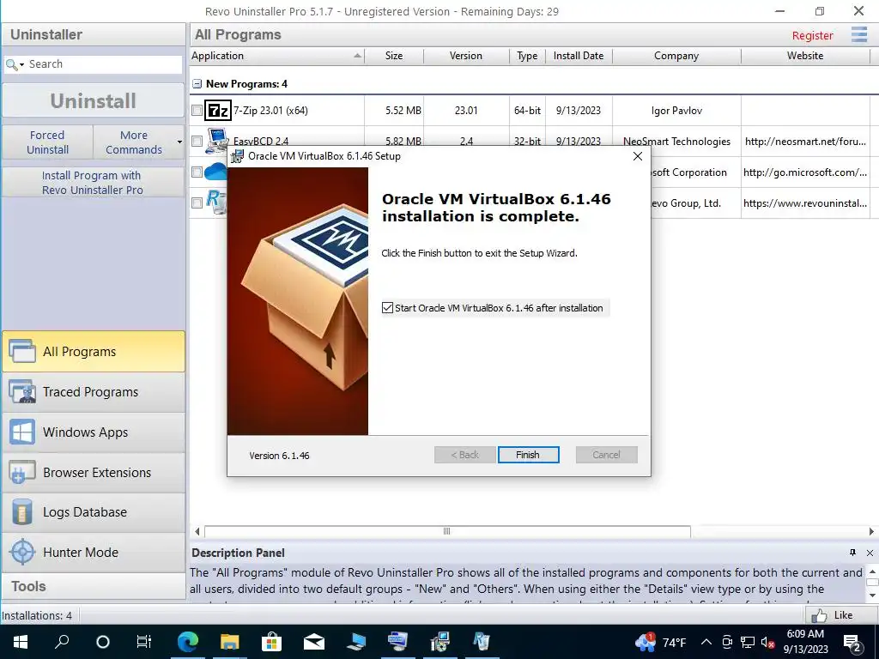
Task: Sort by Version column header
Action: coord(466,56)
